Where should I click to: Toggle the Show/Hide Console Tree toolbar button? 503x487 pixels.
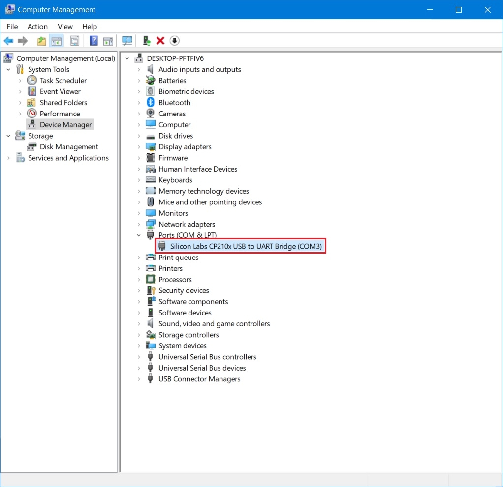click(57, 41)
